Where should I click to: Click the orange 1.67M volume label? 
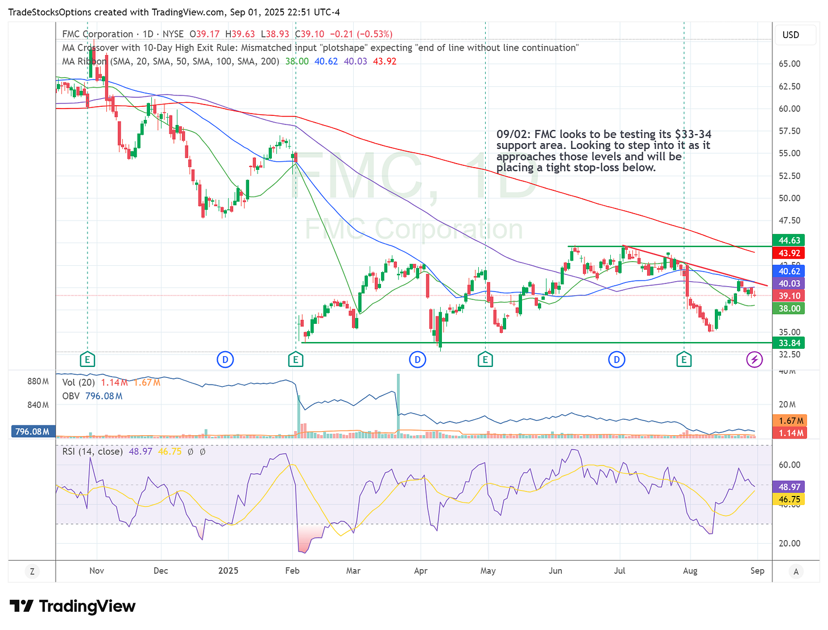[x=790, y=421]
